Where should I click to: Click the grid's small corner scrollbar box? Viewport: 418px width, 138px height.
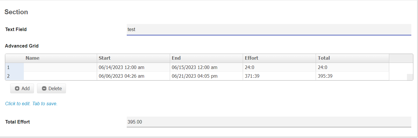point(410,77)
